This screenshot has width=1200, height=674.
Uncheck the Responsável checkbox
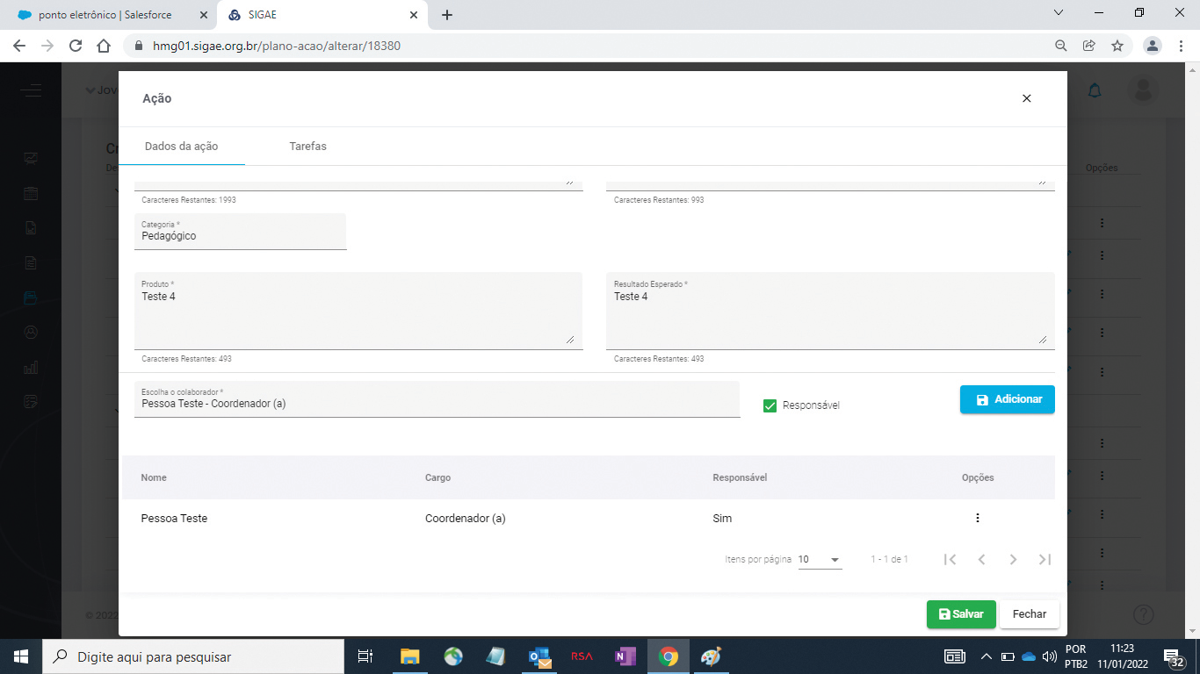coord(770,405)
